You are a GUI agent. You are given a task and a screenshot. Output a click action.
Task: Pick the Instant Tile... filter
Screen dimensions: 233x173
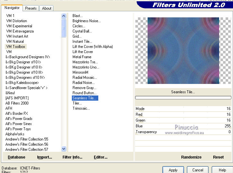click(x=82, y=41)
